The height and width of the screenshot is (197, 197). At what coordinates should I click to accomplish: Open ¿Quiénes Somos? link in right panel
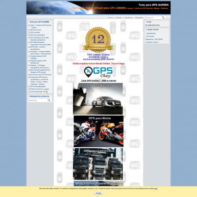point(152,42)
